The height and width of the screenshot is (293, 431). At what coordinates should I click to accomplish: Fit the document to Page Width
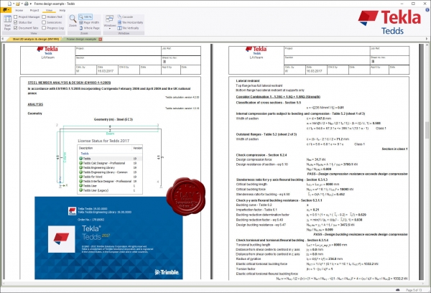(x=89, y=22)
